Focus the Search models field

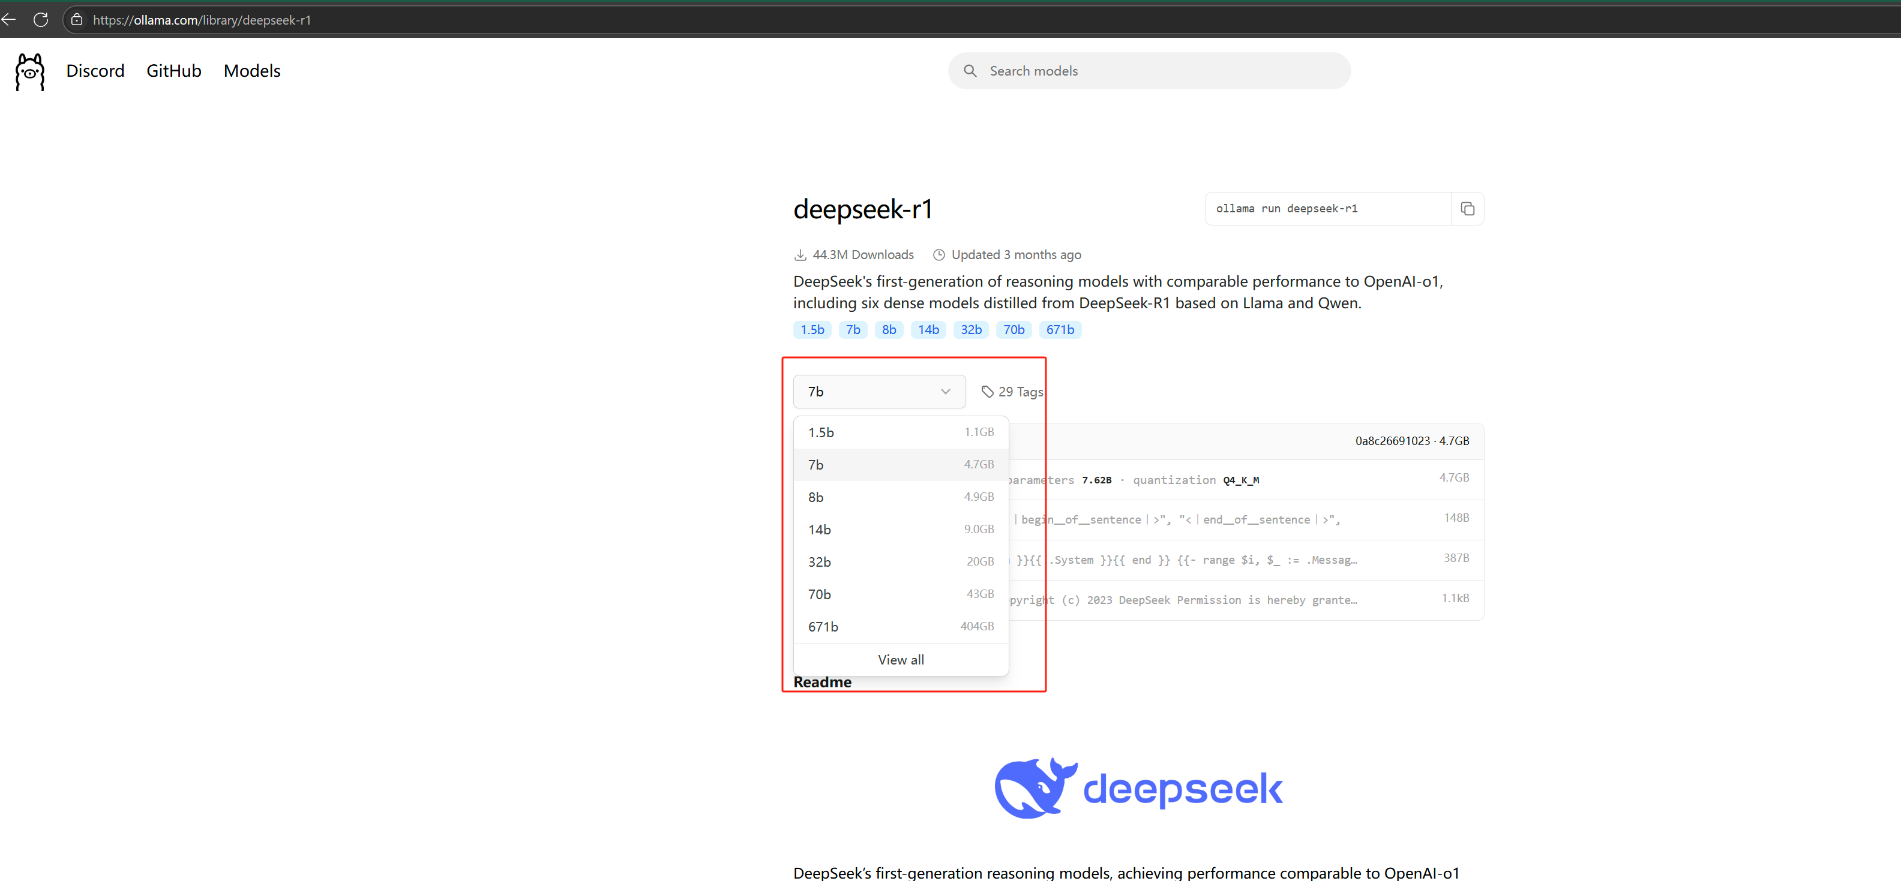pyautogui.click(x=1159, y=71)
